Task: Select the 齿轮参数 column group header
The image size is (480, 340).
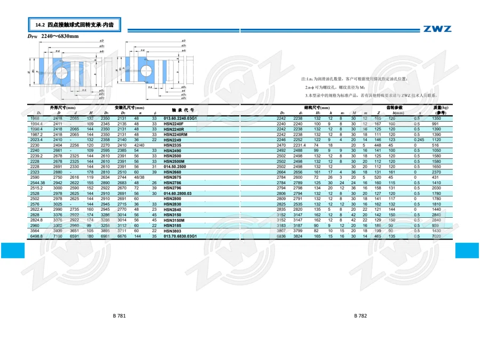Action: 394,108
